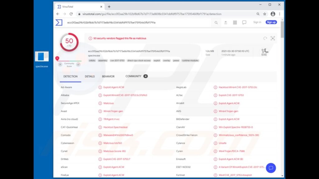Click the Sign in link
This screenshot has height=179, width=319.
click(x=257, y=22)
